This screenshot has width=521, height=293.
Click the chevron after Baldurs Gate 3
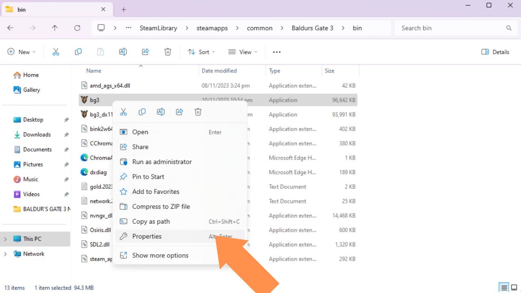[x=343, y=28]
